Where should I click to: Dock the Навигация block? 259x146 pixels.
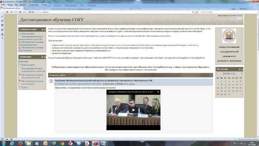coord(45,57)
